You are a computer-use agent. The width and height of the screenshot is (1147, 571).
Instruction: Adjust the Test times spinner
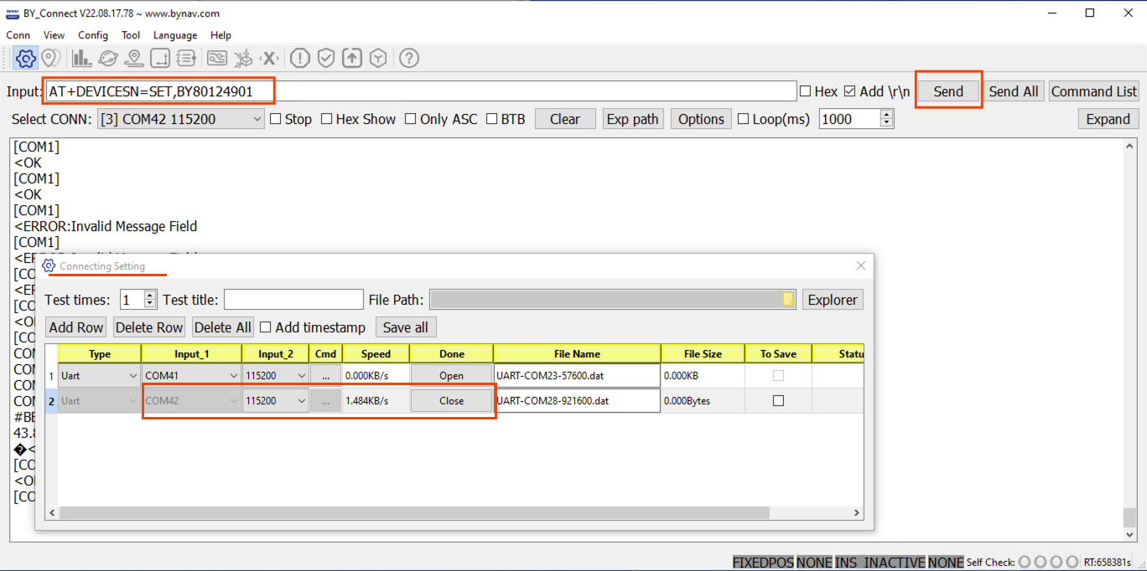click(x=150, y=300)
